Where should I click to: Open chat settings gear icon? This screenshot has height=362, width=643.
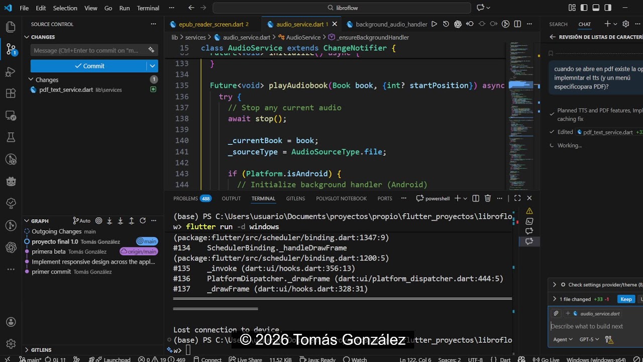625,24
